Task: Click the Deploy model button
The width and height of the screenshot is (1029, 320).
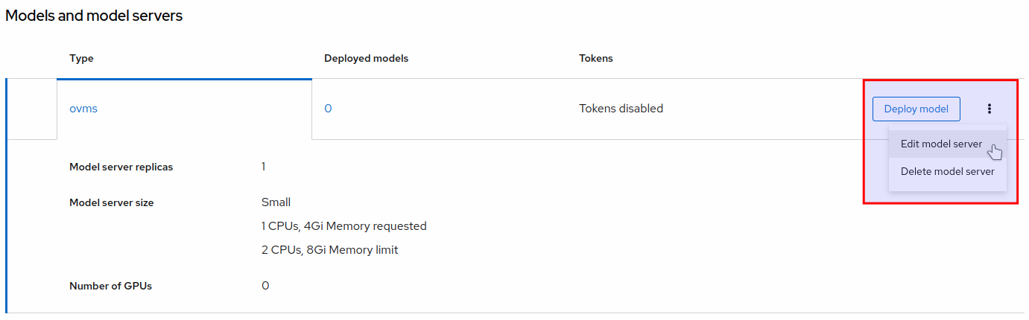Action: pos(916,109)
